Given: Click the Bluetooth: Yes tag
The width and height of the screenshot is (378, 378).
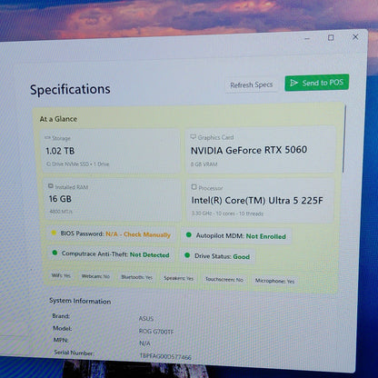Looking at the screenshot, I should click(x=136, y=277).
